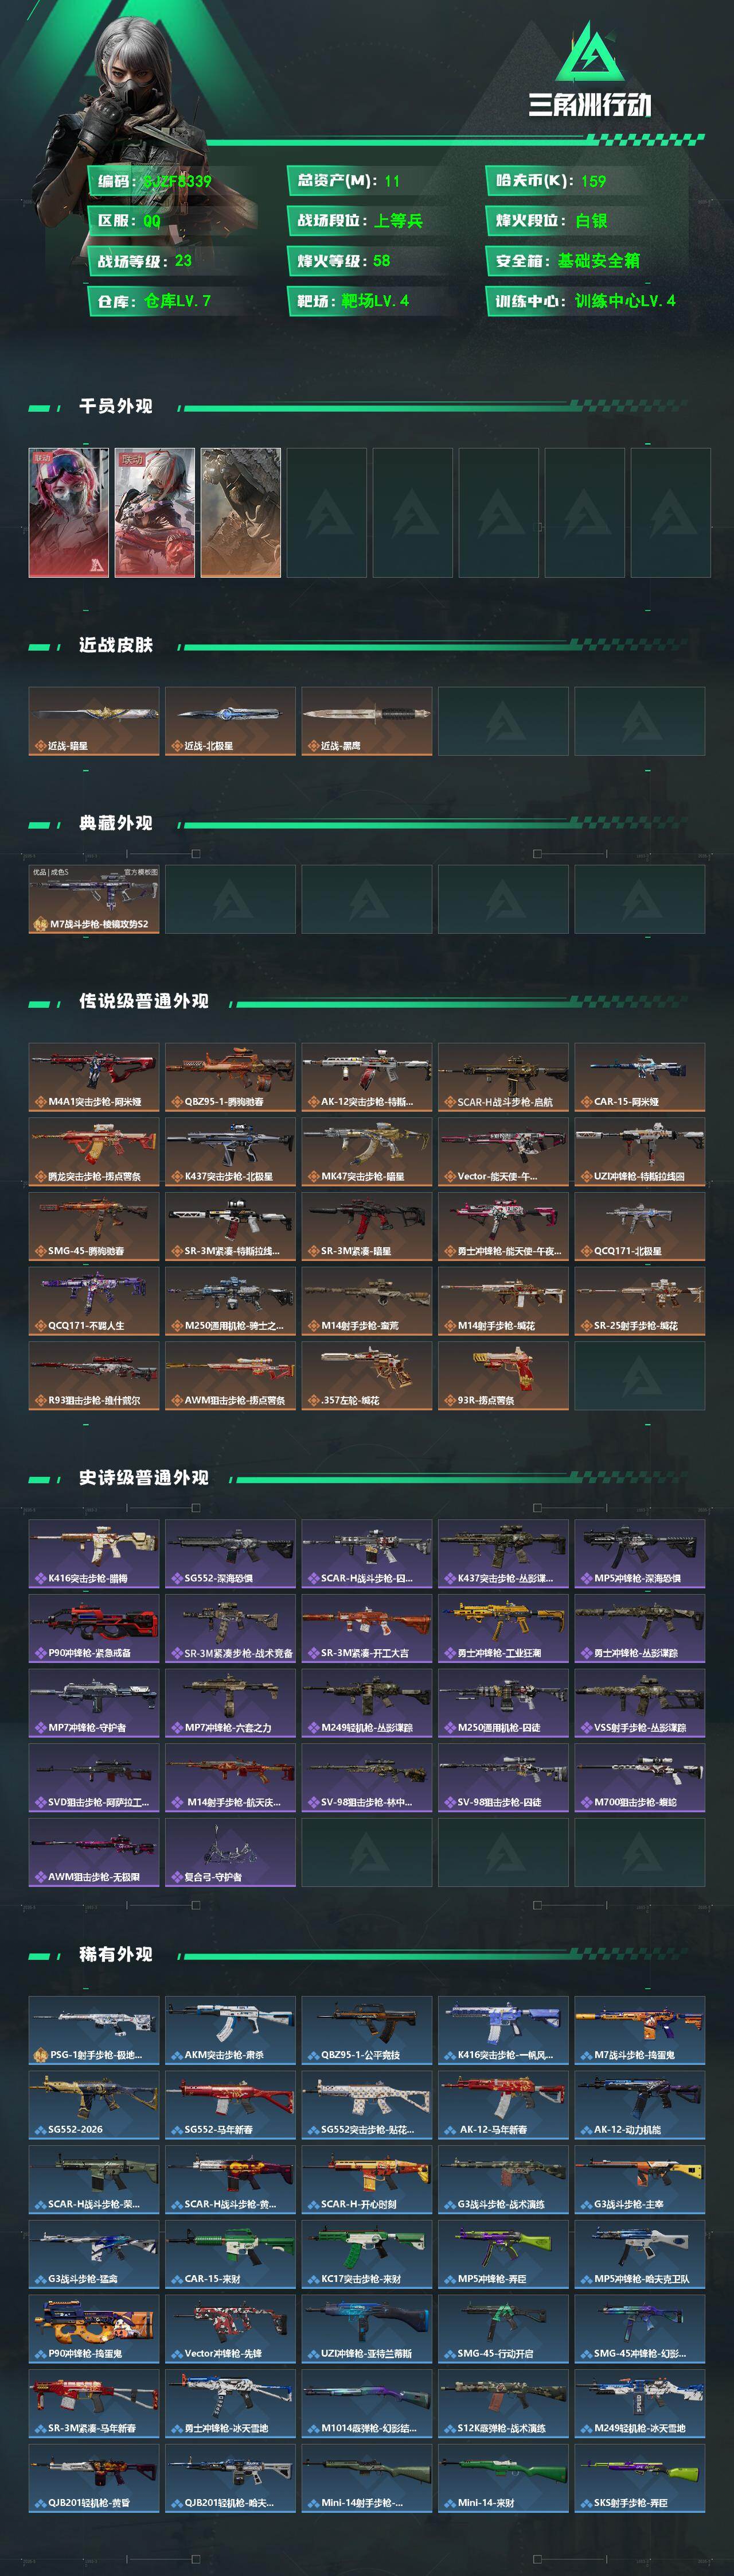Choose the .357左轮 revolver skin card
Image resolution: width=734 pixels, height=2576 pixels.
[366, 1376]
